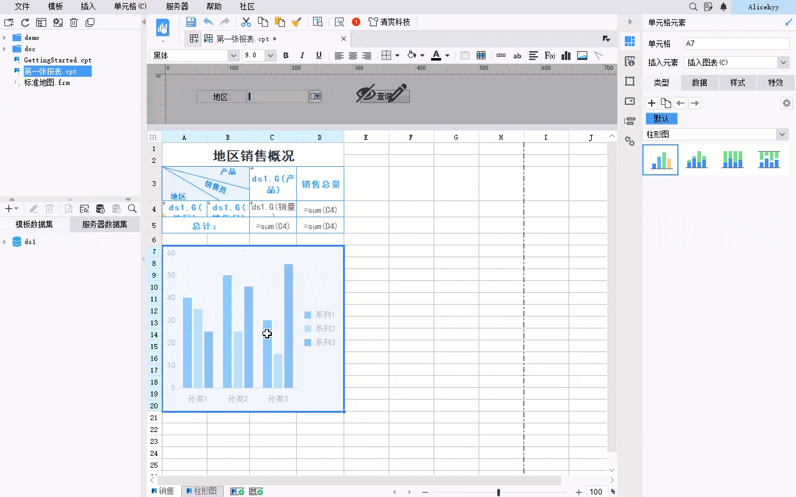Expand the demo folder

pos(5,37)
